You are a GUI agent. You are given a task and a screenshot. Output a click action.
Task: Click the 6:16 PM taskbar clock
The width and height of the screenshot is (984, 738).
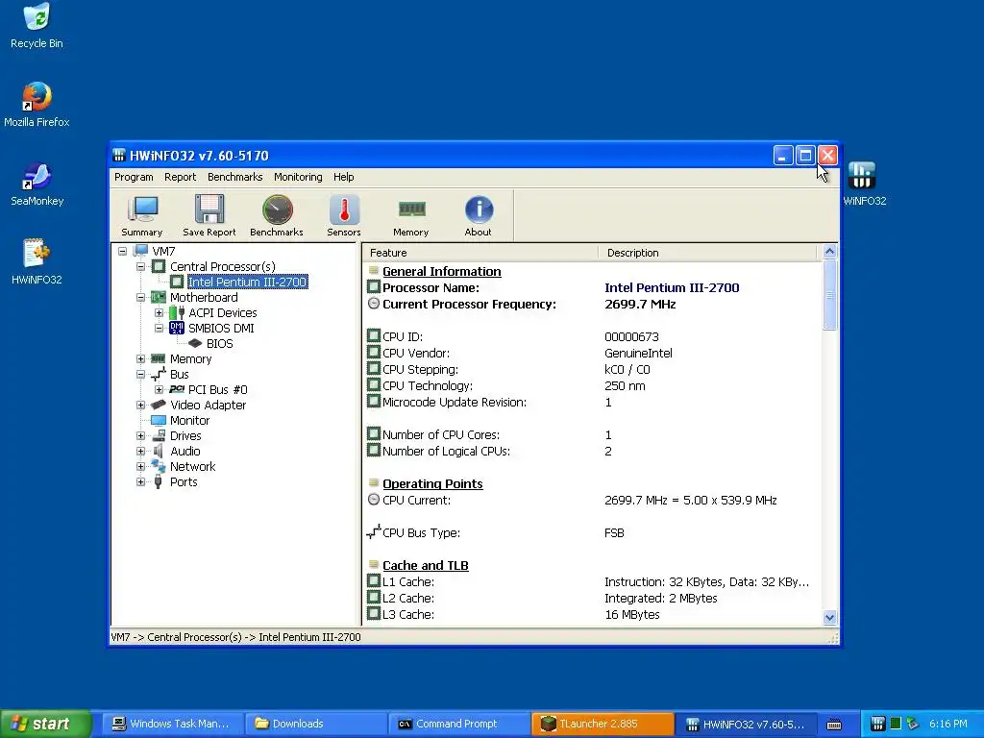coord(947,724)
